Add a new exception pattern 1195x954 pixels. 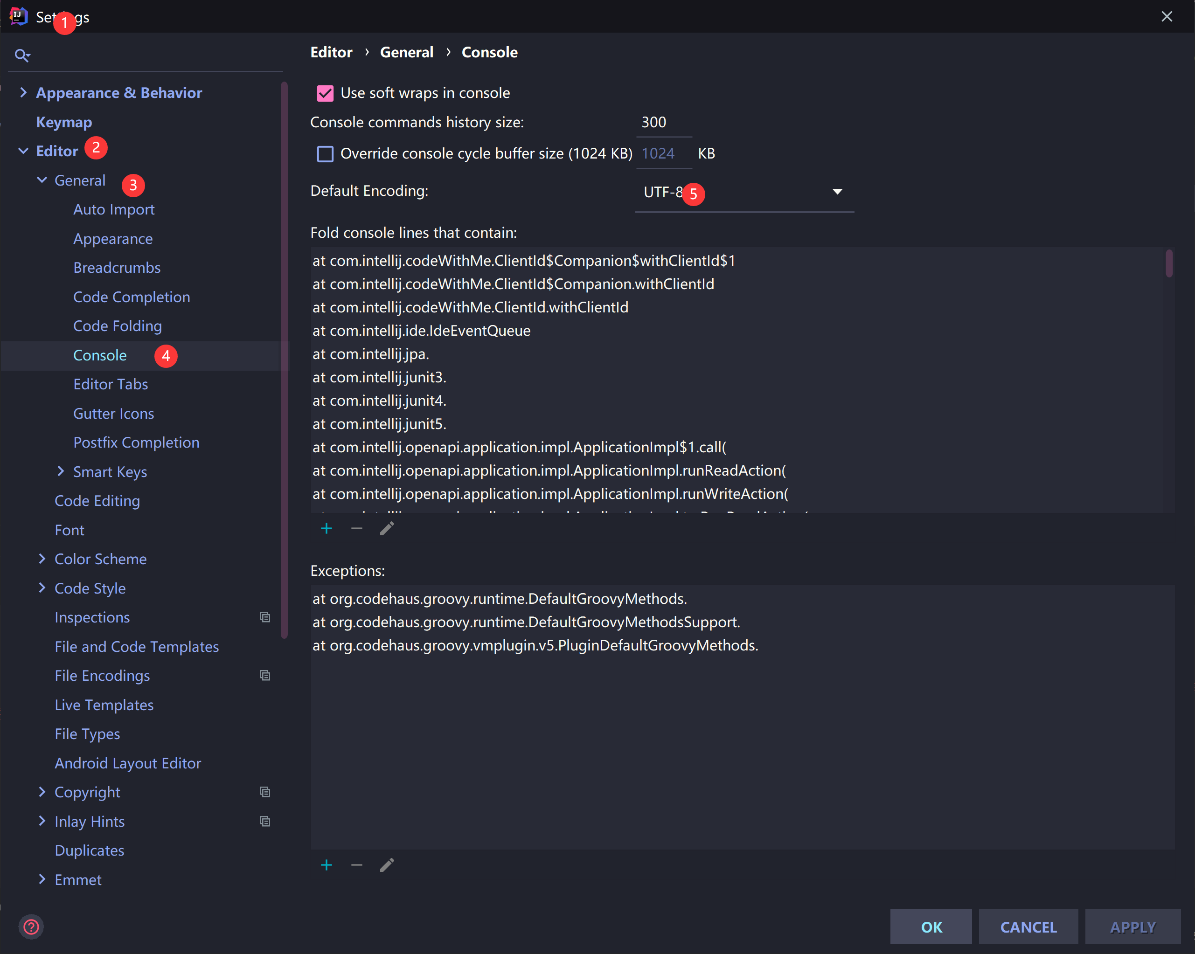tap(327, 865)
